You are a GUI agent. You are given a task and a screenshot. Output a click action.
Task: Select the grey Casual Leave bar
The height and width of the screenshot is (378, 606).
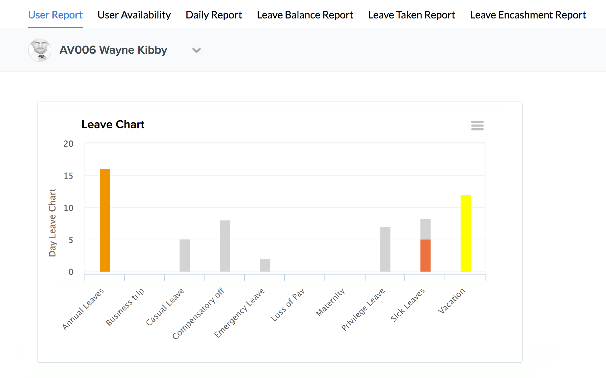point(184,255)
